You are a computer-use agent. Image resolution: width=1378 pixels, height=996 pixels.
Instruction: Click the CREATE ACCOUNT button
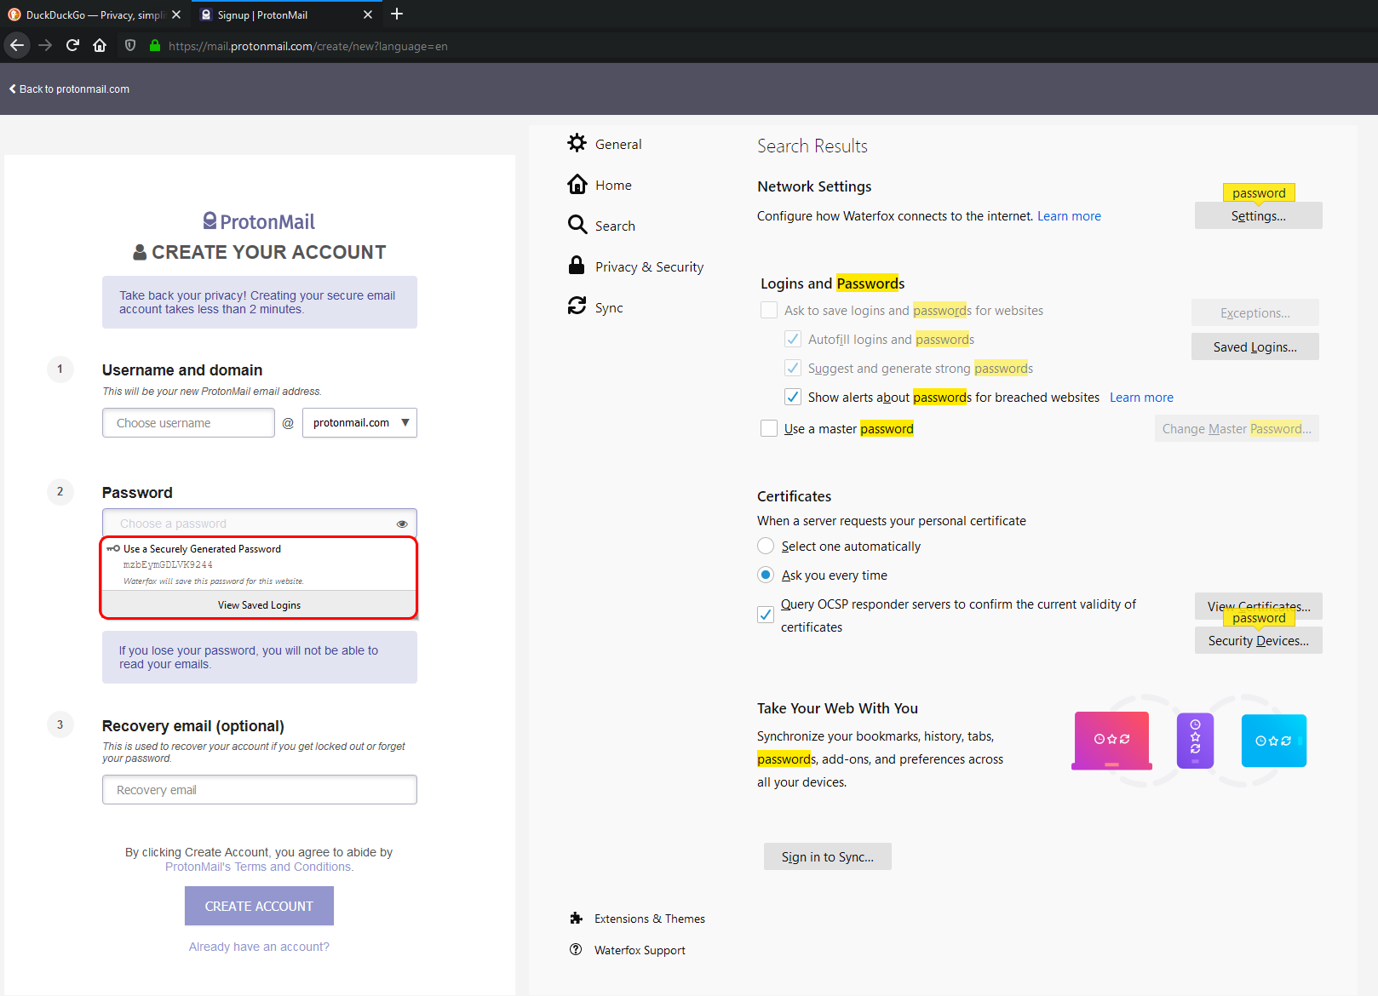[259, 906]
